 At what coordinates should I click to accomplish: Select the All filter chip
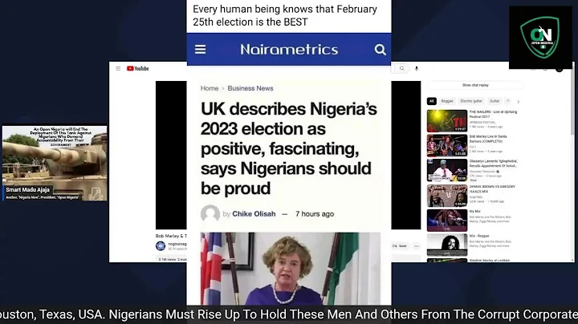(432, 101)
